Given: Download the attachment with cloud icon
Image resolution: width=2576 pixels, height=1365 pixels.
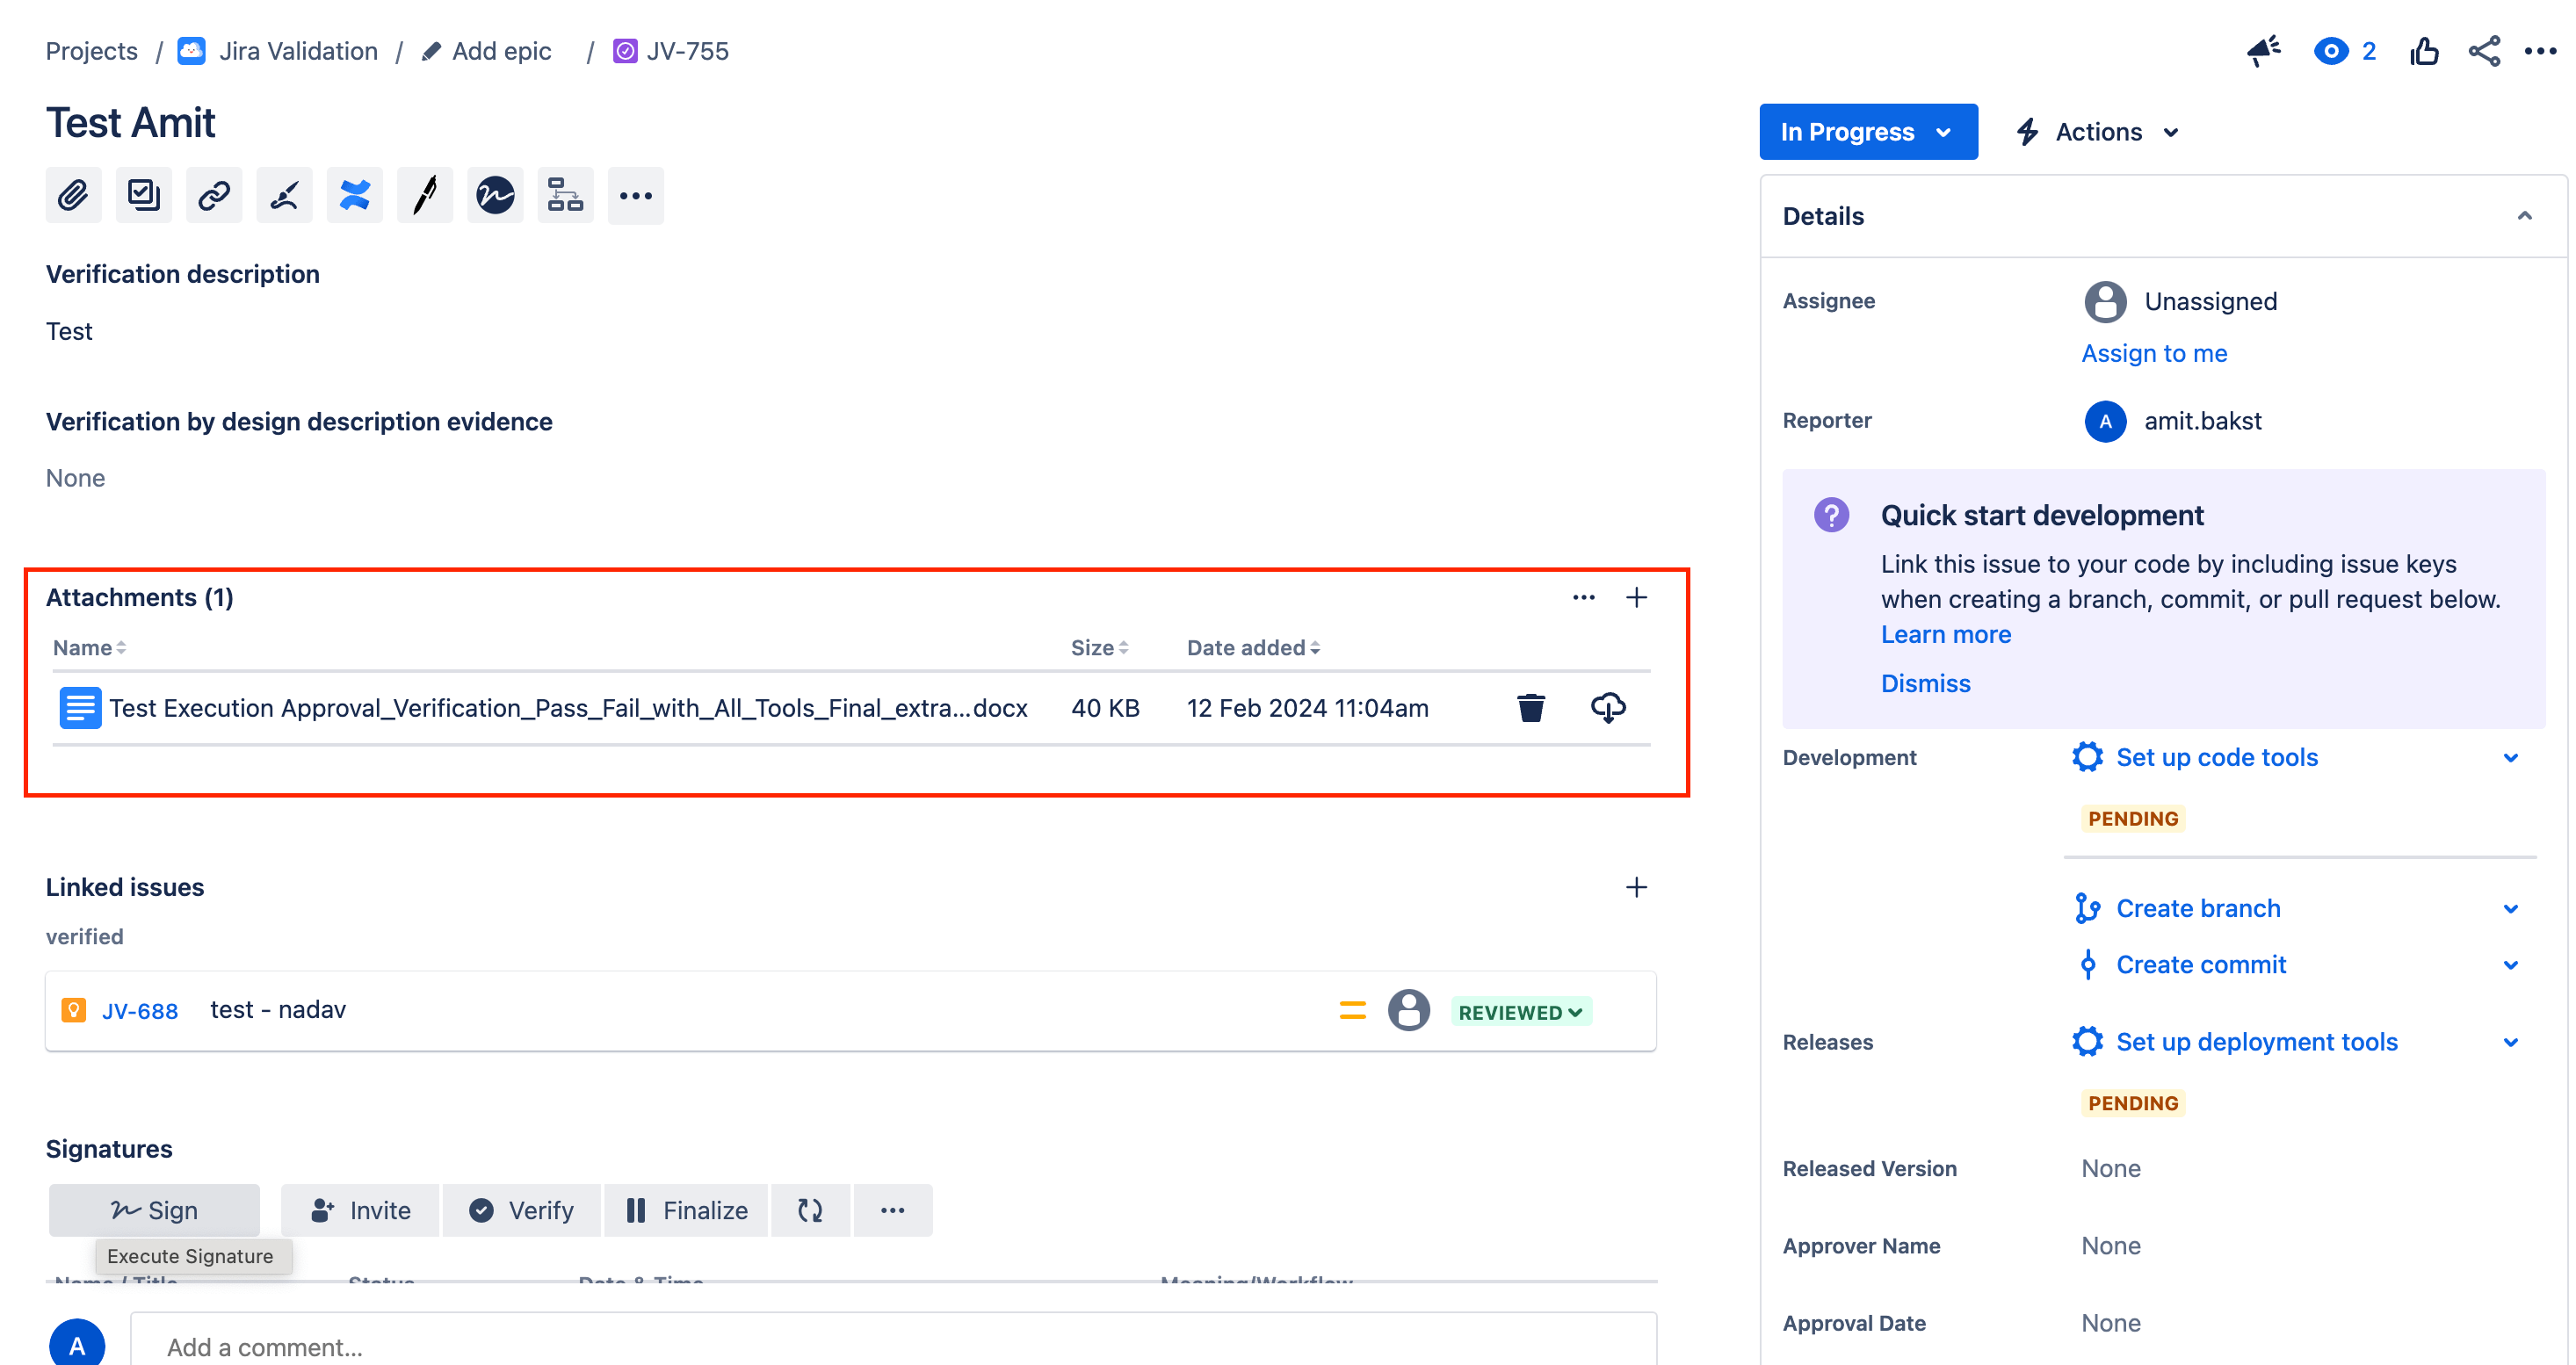Looking at the screenshot, I should [1608, 708].
